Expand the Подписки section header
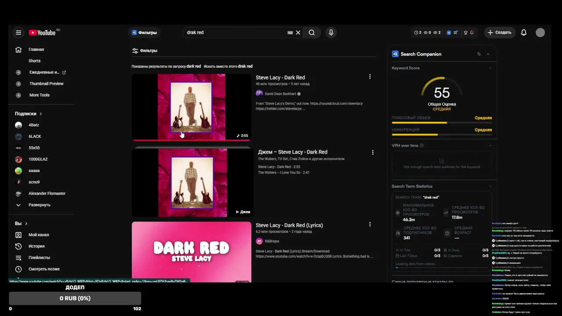The image size is (562, 316). click(29, 114)
